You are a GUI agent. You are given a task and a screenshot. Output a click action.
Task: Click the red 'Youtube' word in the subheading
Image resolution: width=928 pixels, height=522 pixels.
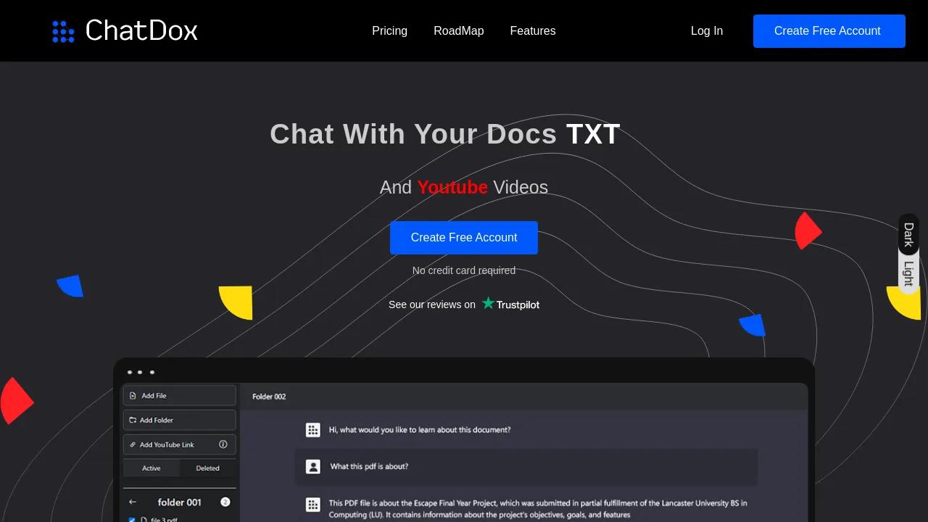(x=452, y=187)
